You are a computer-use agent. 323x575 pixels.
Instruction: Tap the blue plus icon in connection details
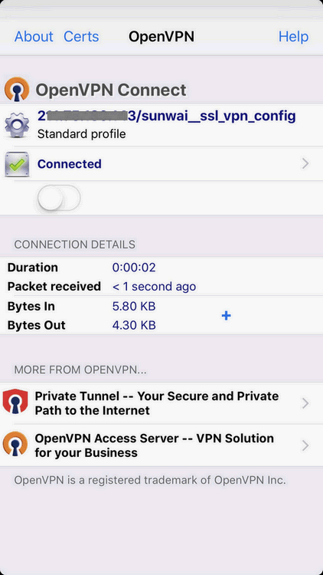227,315
